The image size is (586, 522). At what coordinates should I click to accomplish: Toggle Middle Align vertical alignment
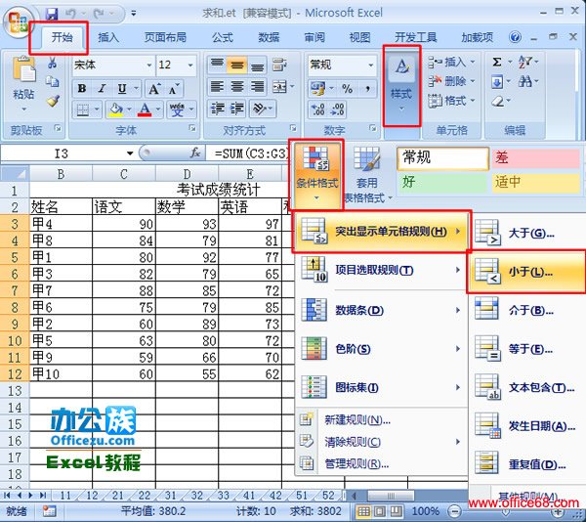click(237, 65)
